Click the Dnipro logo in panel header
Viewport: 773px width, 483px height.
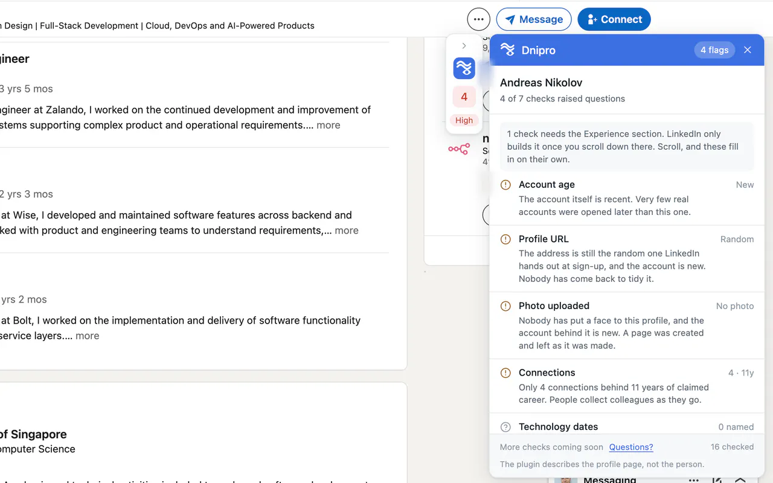click(508, 50)
